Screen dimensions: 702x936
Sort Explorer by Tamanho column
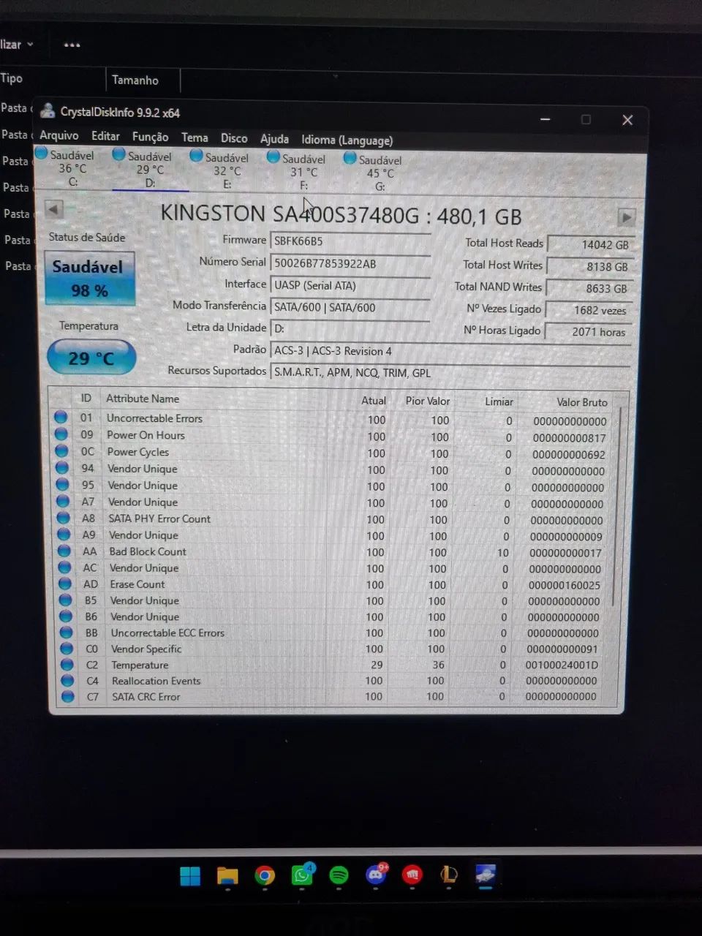(135, 80)
